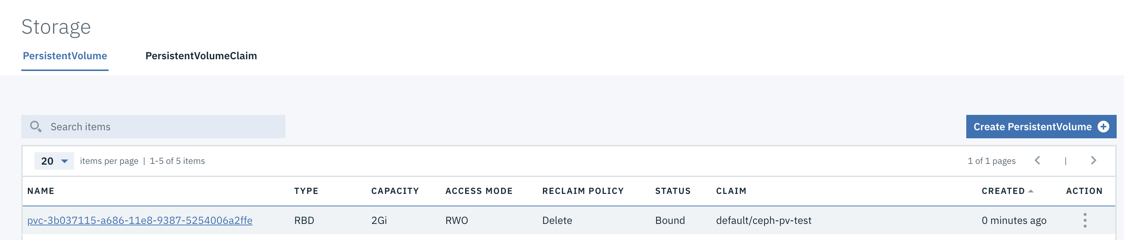
Task: Sort by the NAME column header
Action: click(41, 191)
